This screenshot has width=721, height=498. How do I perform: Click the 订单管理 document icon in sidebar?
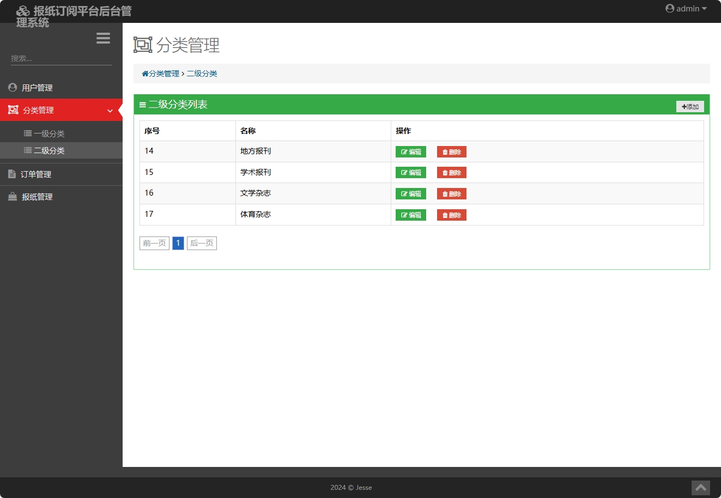[x=12, y=174]
